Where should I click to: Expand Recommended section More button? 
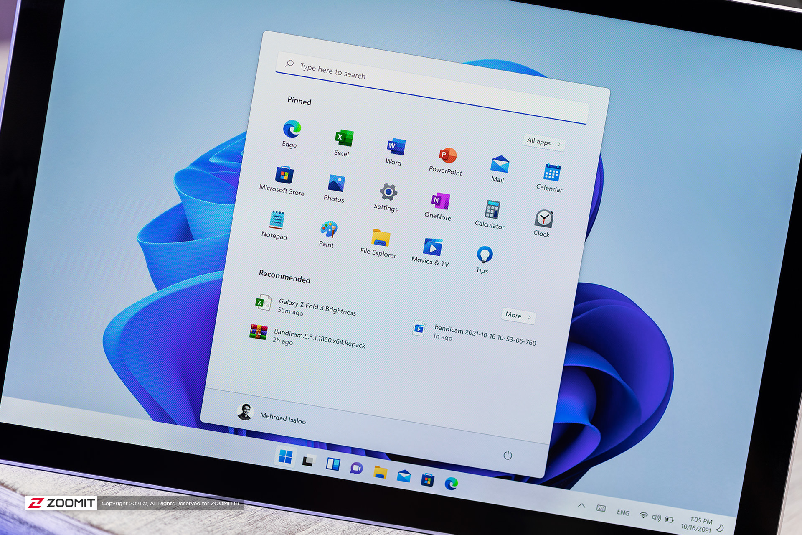[x=514, y=314]
